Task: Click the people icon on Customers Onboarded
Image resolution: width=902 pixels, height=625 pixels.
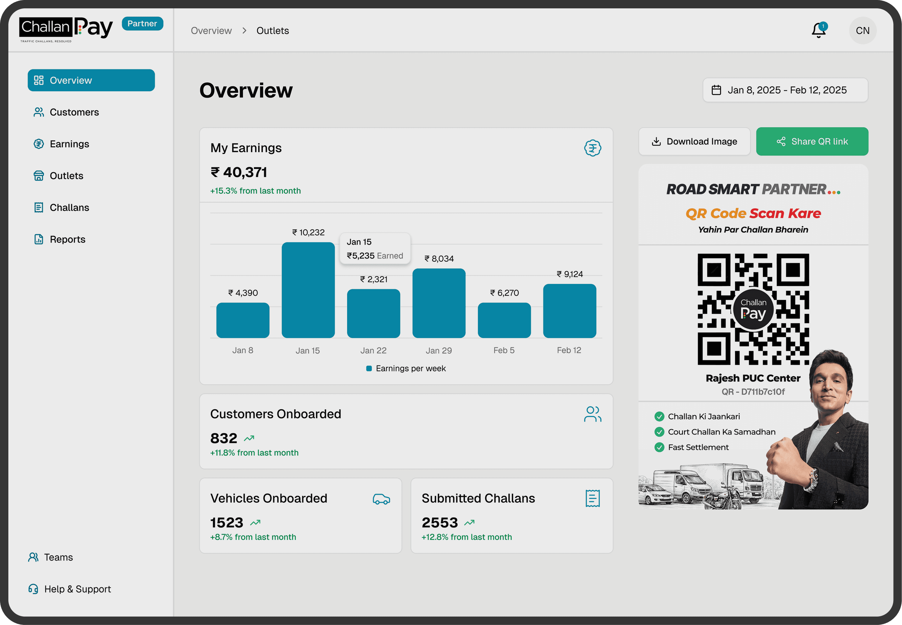Action: pyautogui.click(x=593, y=414)
